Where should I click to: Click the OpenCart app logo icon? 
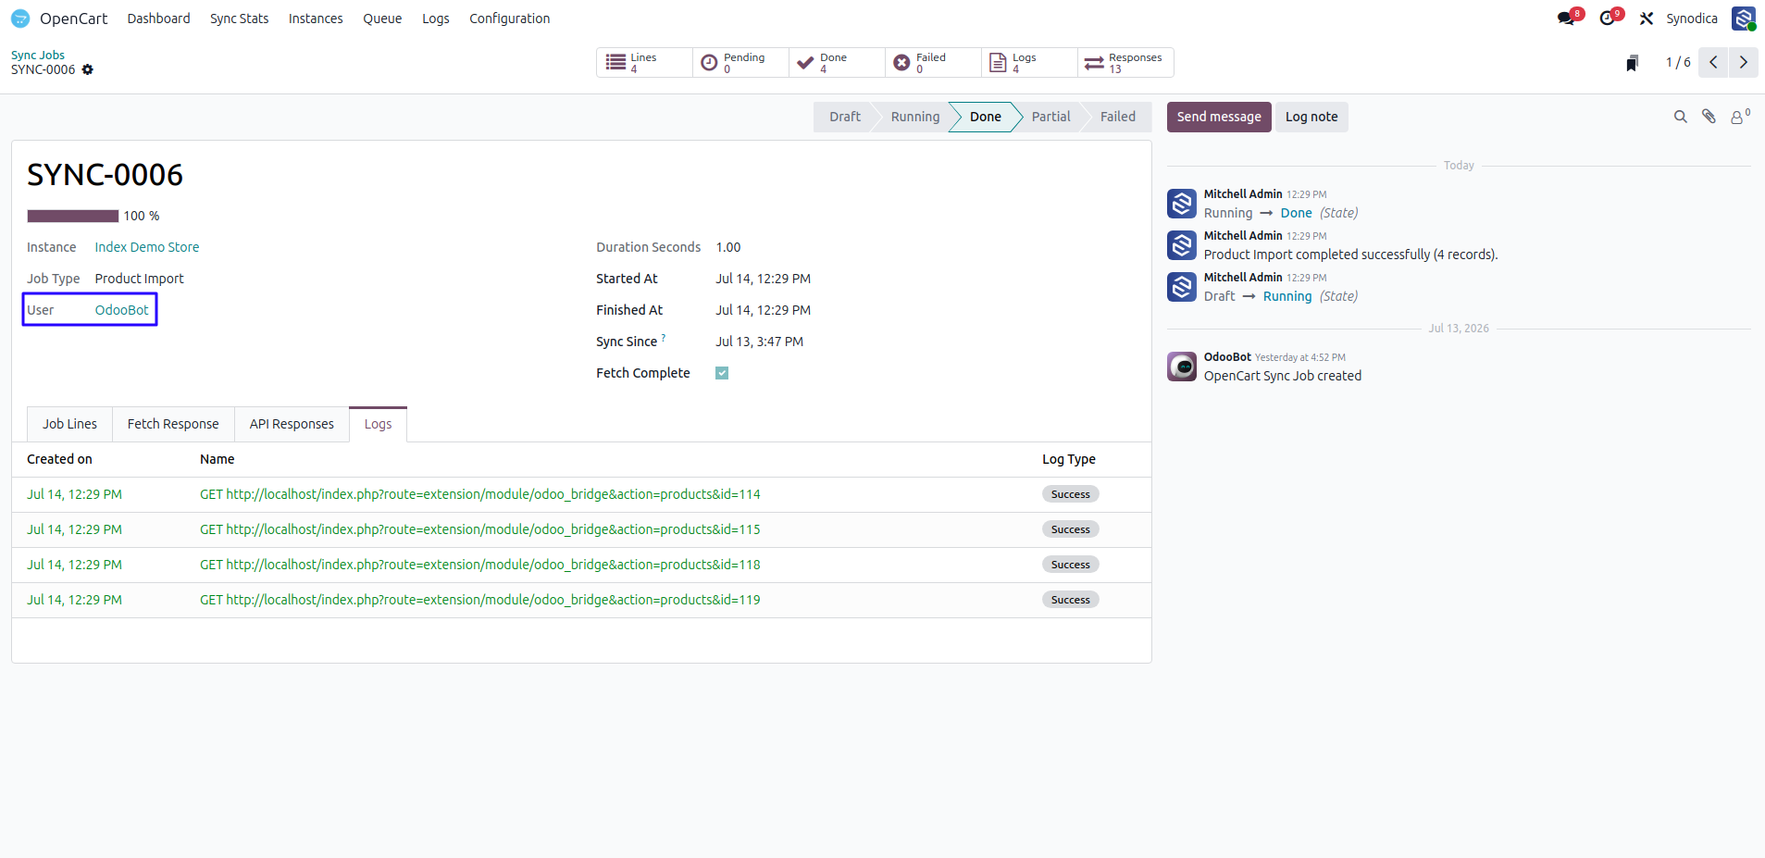click(20, 19)
